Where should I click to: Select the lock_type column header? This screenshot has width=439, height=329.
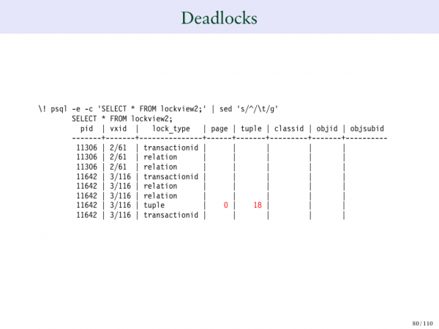click(170, 128)
